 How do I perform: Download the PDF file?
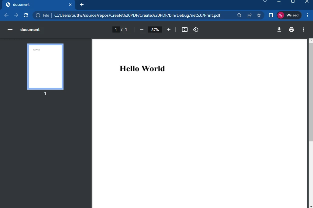coord(279,29)
